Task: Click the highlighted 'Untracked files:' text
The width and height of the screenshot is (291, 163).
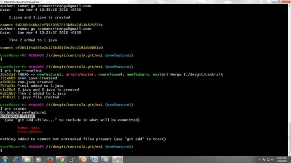Action: (x=17, y=116)
